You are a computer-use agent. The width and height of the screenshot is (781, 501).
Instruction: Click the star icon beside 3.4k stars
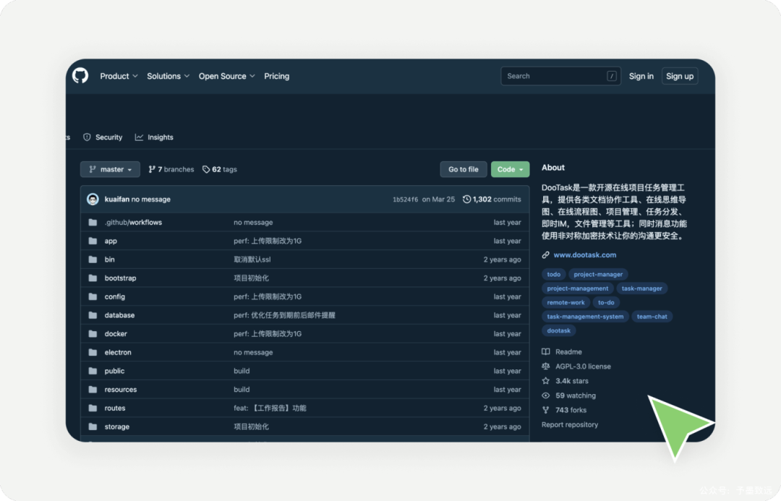coord(545,381)
